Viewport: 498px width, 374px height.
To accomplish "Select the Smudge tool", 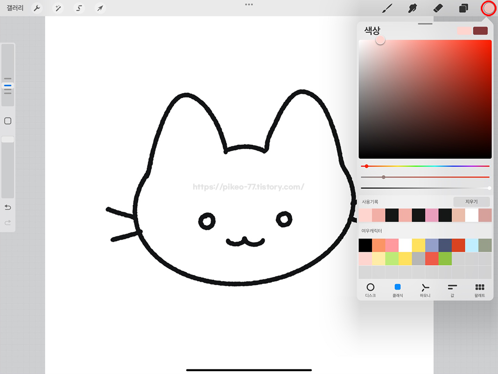I will (412, 8).
